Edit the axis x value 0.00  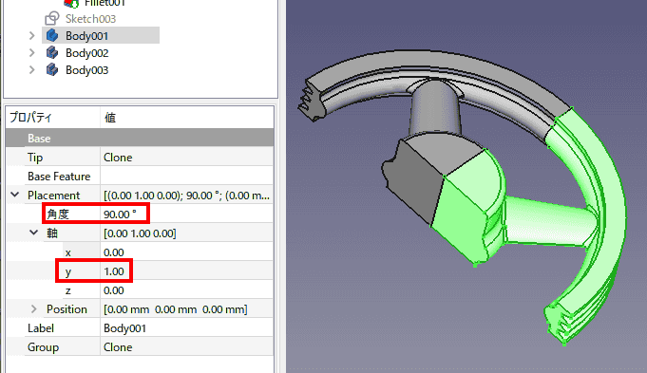[187, 252]
